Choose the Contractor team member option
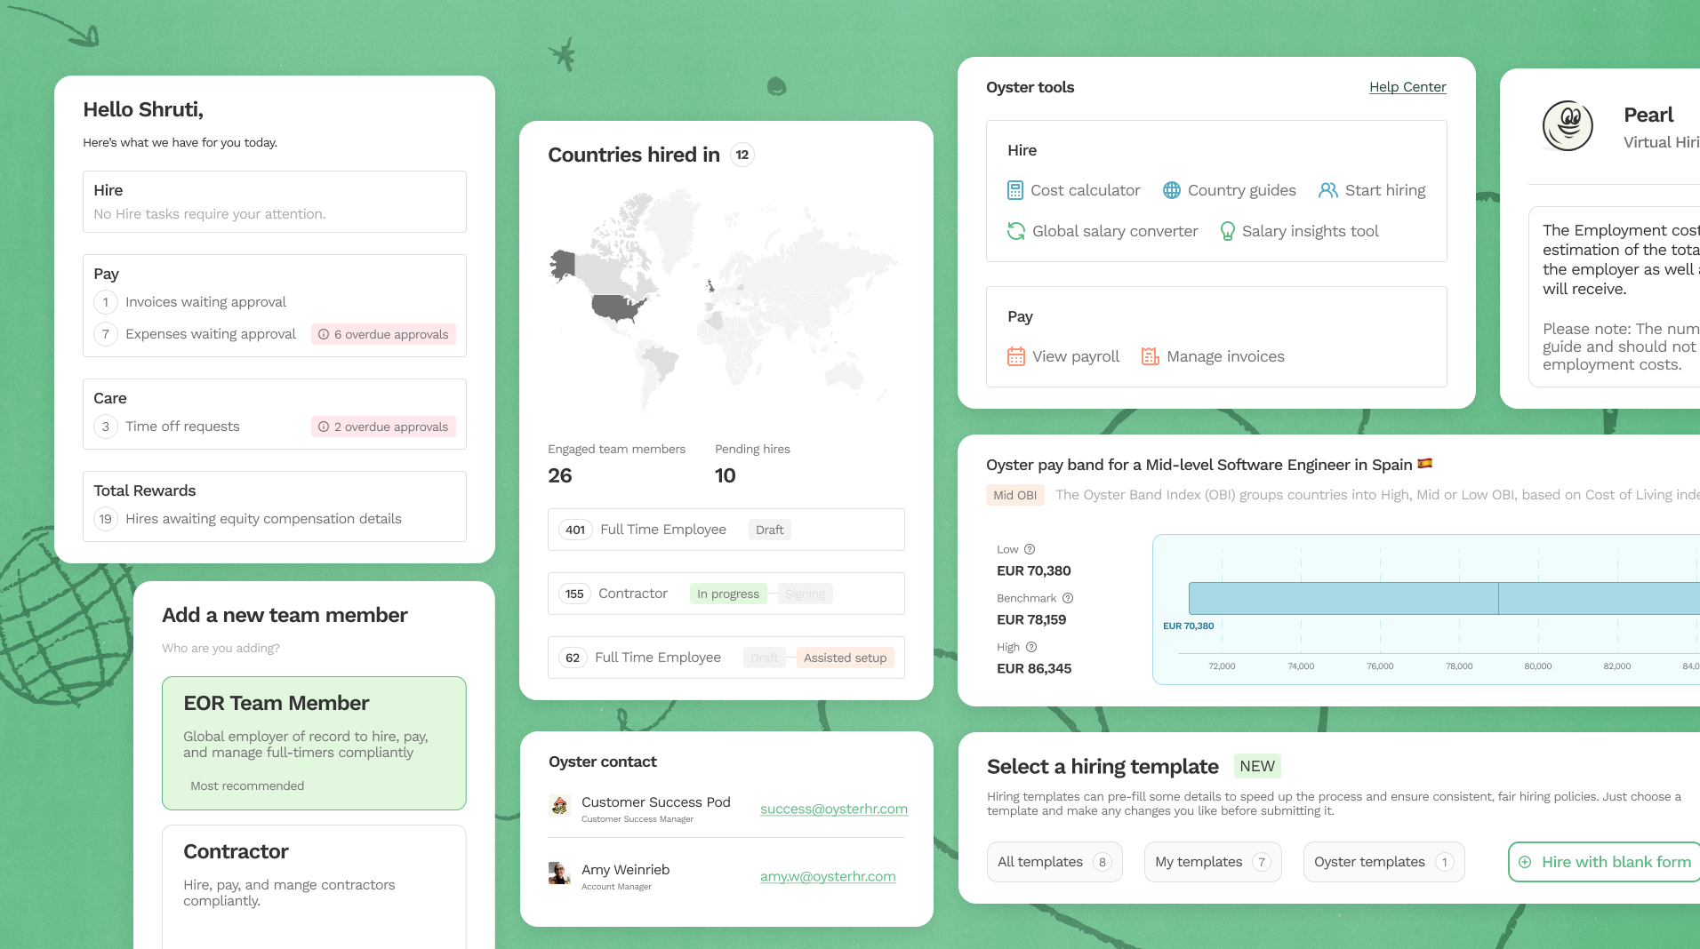The width and height of the screenshot is (1700, 949). click(x=314, y=887)
